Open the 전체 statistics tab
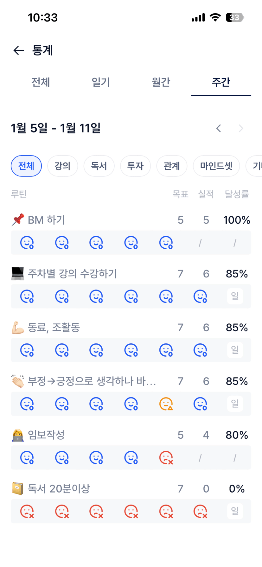The width and height of the screenshot is (262, 567). coord(41,82)
